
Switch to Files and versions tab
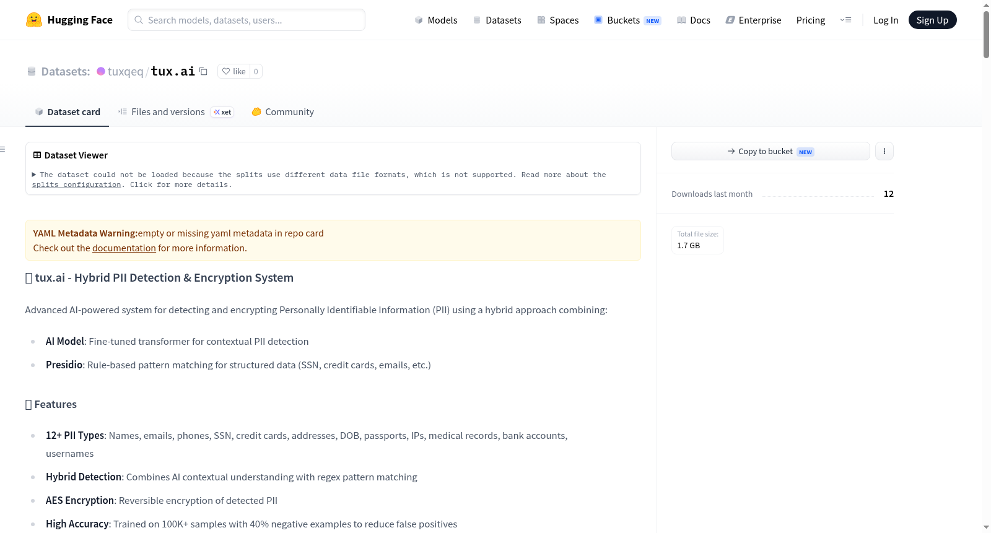176,112
